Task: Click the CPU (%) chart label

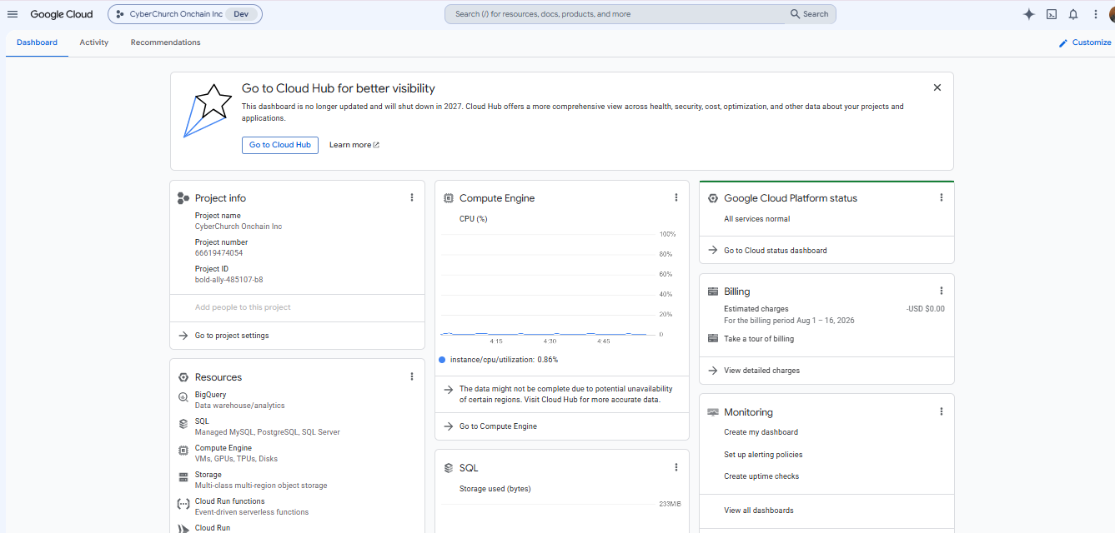Action: click(473, 219)
